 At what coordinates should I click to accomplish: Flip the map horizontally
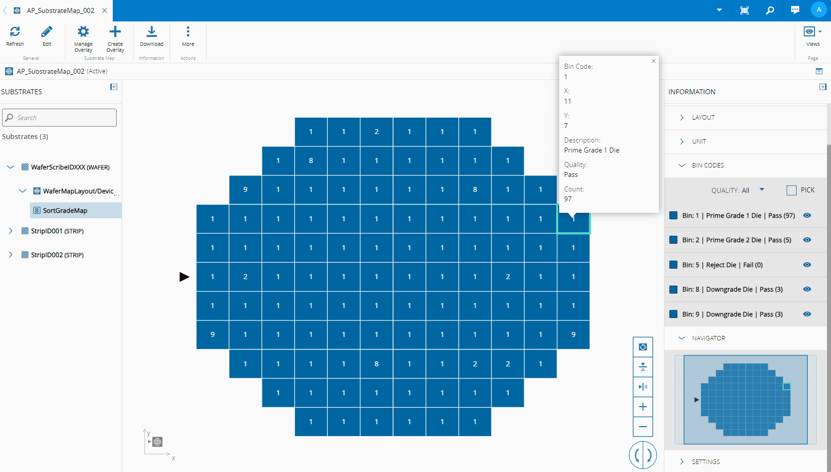(643, 387)
